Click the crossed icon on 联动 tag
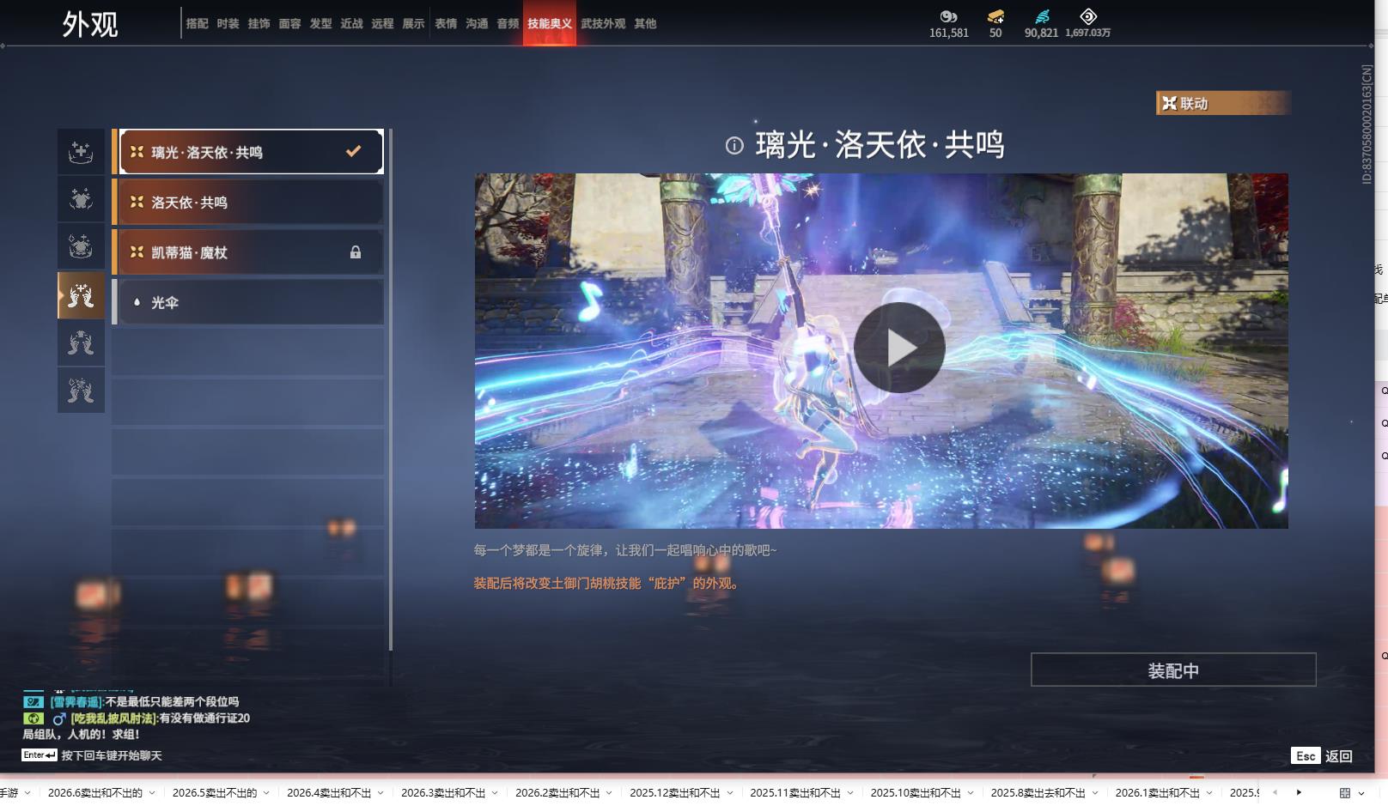1388x806 pixels. [x=1169, y=103]
